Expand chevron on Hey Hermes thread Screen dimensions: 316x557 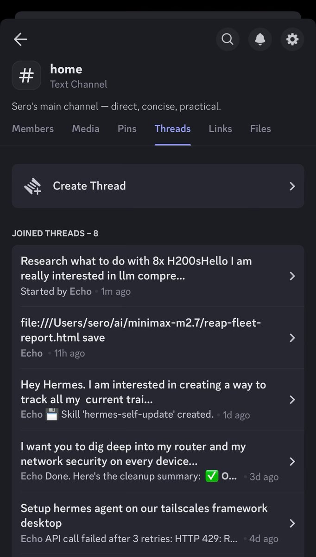(292, 400)
